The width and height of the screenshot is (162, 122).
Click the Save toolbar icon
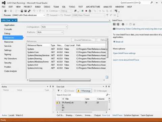pos(26,11)
